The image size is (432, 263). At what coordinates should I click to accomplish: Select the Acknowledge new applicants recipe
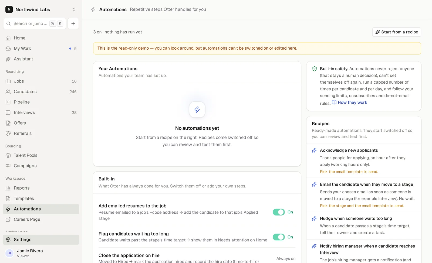[x=364, y=161]
